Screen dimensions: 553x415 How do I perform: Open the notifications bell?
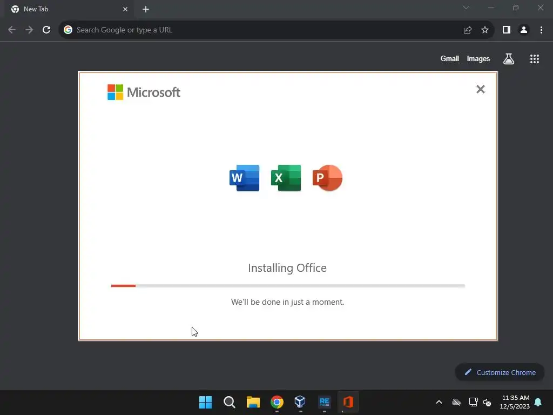click(538, 402)
